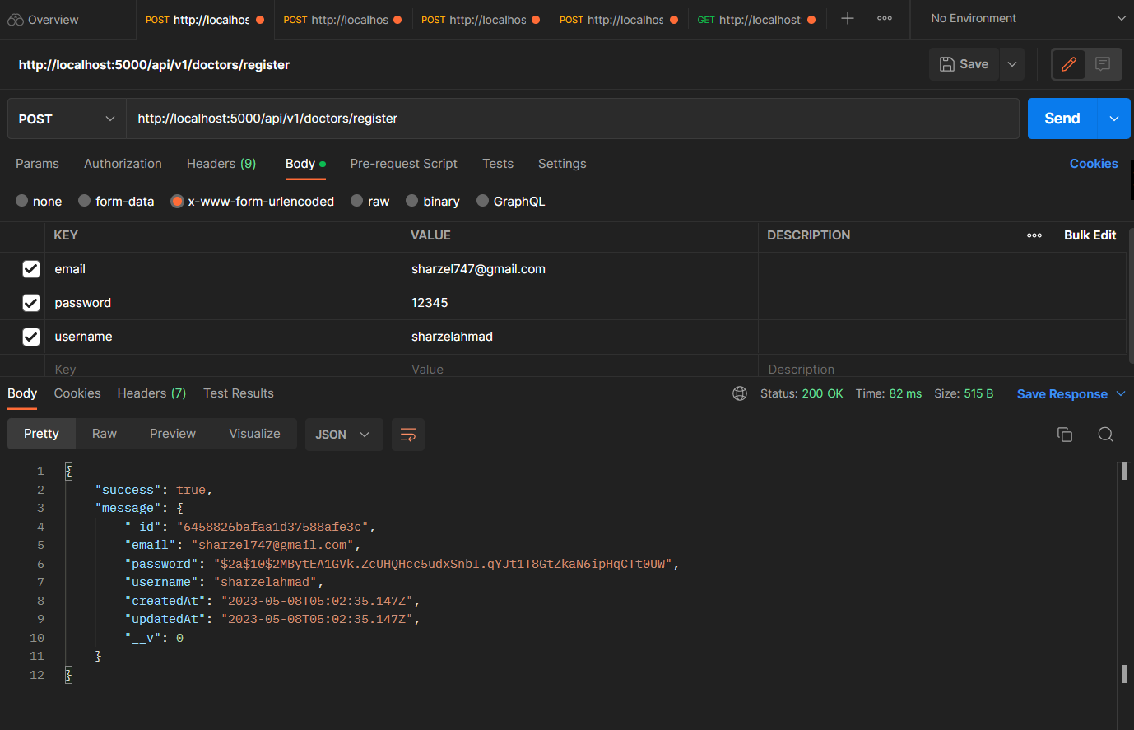Select the raw body type option
The height and width of the screenshot is (730, 1134).
tap(356, 201)
